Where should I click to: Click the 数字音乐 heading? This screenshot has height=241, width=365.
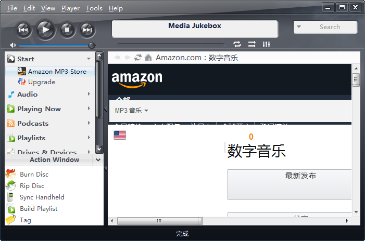point(256,151)
